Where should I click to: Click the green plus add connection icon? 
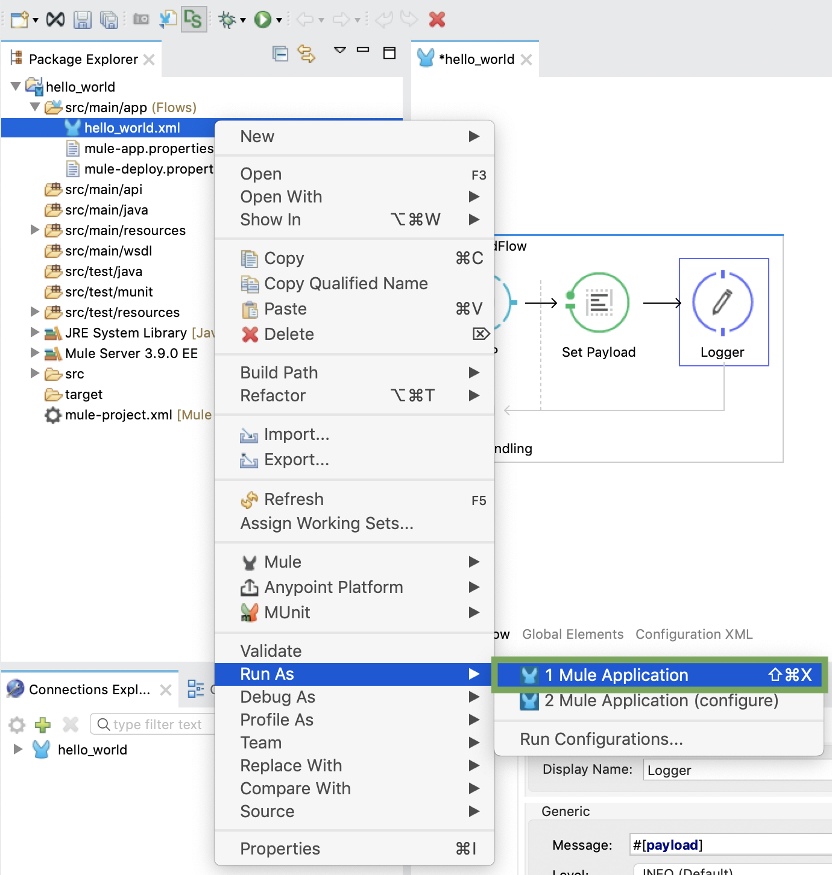43,724
